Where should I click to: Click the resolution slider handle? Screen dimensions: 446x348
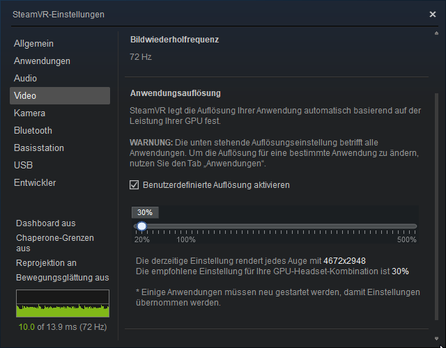click(x=141, y=226)
